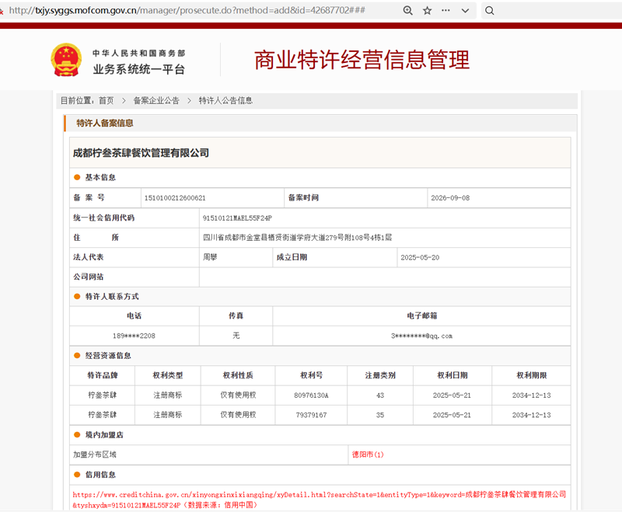Select the legal representative name 周攀
The width and height of the screenshot is (622, 512).
[x=210, y=257]
